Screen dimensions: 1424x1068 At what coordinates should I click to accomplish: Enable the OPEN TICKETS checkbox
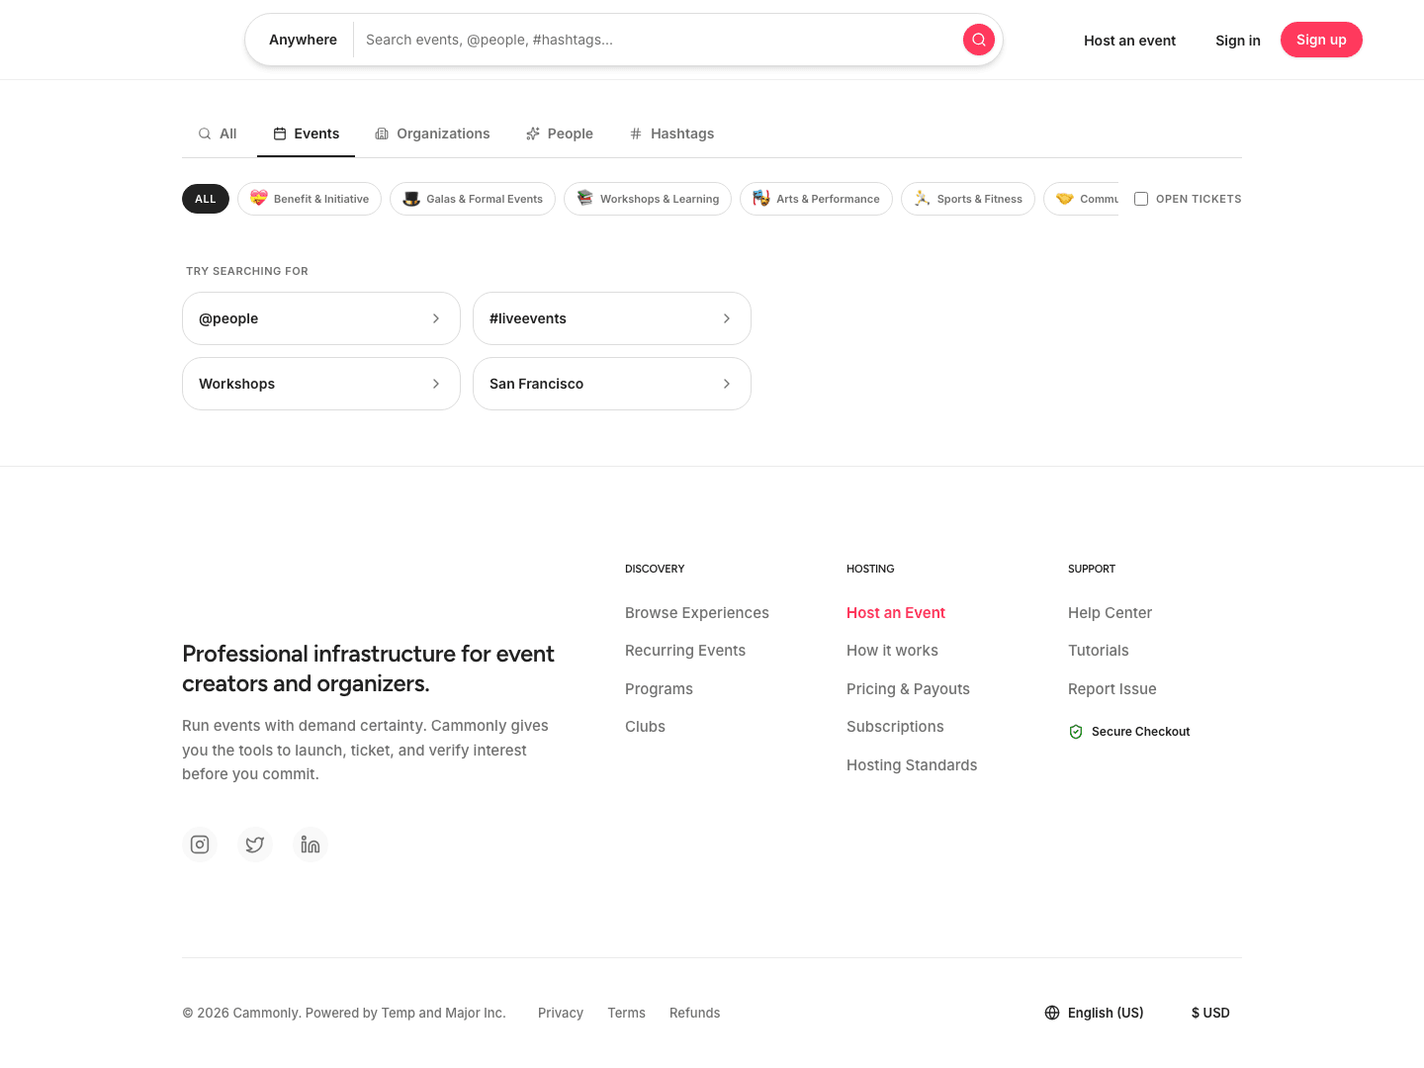pos(1141,199)
